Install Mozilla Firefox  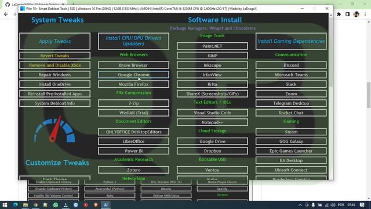click(x=134, y=84)
